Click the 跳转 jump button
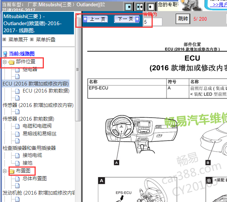The image size is (227, 202). pyautogui.click(x=183, y=19)
